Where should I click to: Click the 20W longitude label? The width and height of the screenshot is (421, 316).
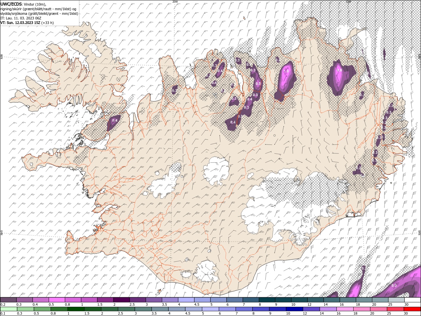pyautogui.click(x=175, y=2)
